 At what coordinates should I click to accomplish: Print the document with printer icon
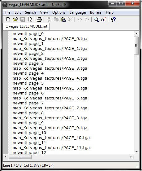[x=39, y=20]
